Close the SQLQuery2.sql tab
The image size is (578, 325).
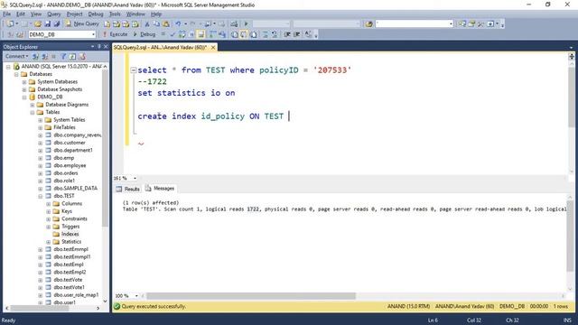point(213,47)
